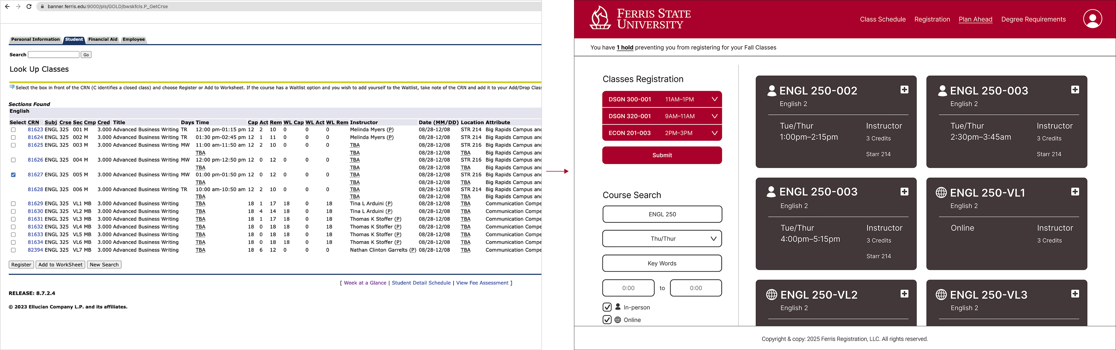Click the Key Words field
Viewport: 1116px width, 350px height.
[x=662, y=263]
